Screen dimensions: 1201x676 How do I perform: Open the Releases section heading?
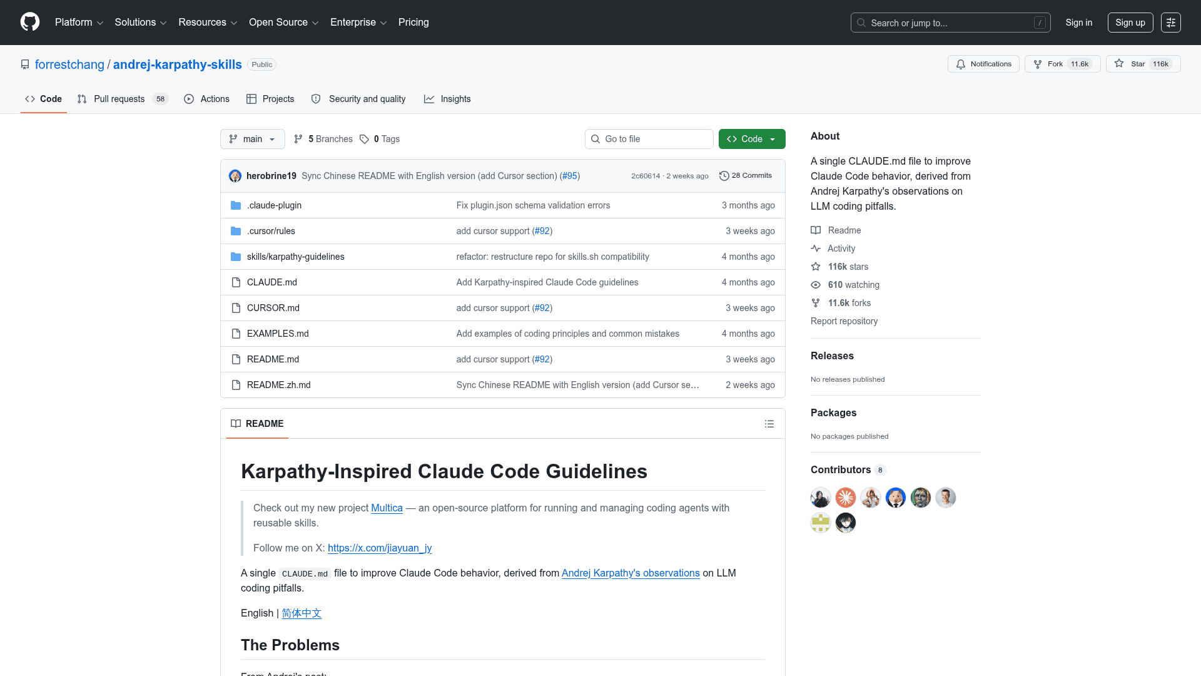tap(832, 356)
